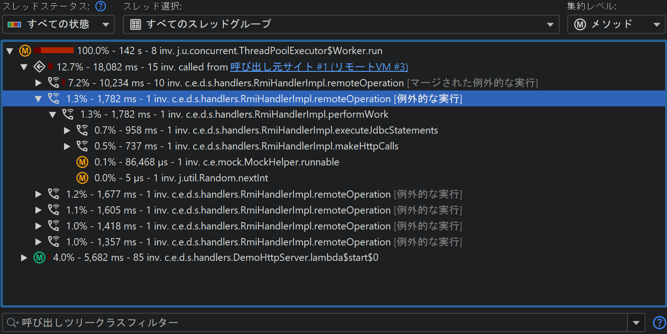Open the thread group selection dropdown
This screenshot has height=334, width=667.
tap(341, 25)
